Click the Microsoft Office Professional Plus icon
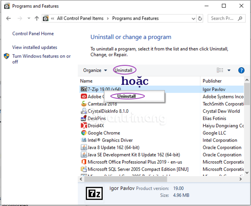The width and height of the screenshot is (251, 206). click(84, 162)
